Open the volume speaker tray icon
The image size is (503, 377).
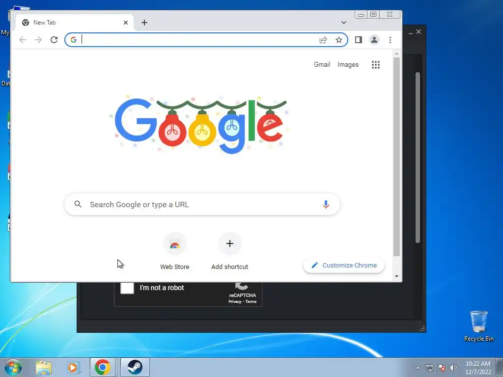tap(453, 368)
